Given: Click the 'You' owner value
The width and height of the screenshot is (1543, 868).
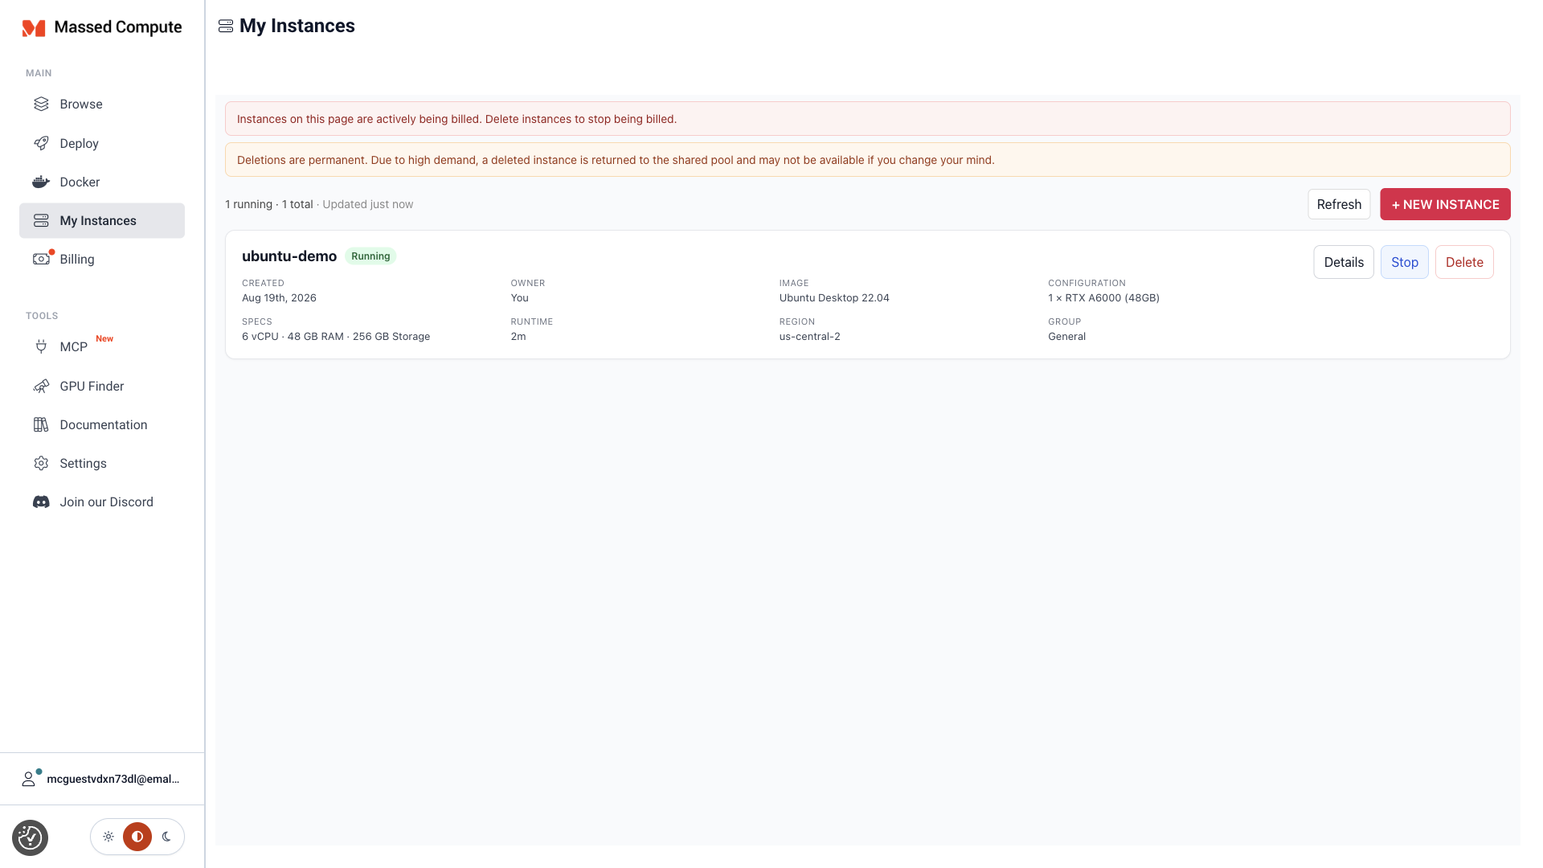Looking at the screenshot, I should [x=519, y=298].
